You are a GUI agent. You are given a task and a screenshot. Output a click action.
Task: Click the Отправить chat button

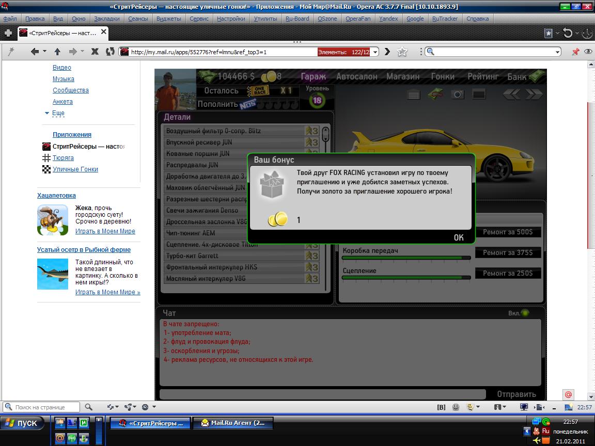(516, 394)
